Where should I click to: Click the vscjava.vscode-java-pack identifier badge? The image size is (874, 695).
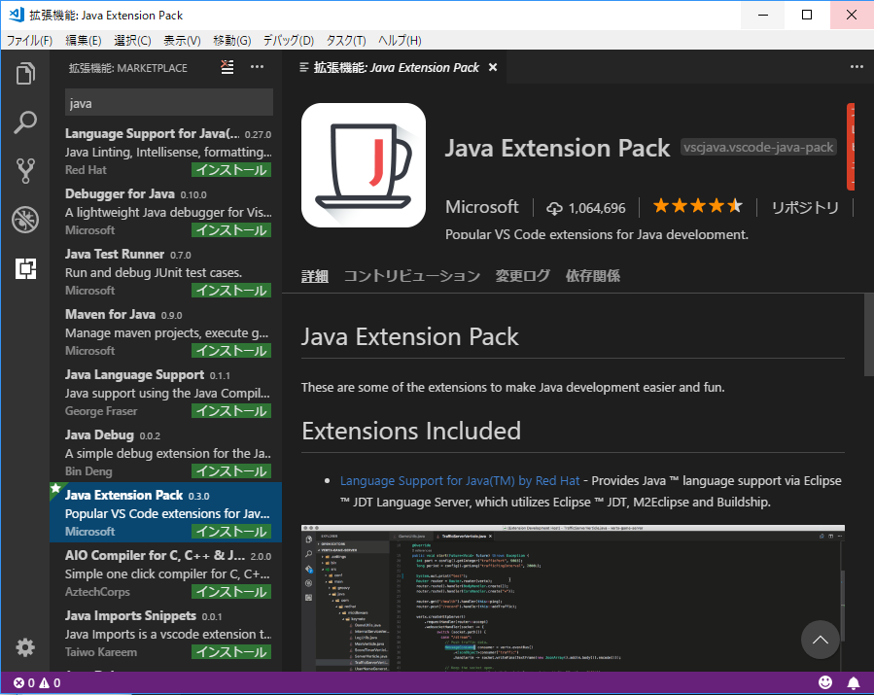pos(758,147)
